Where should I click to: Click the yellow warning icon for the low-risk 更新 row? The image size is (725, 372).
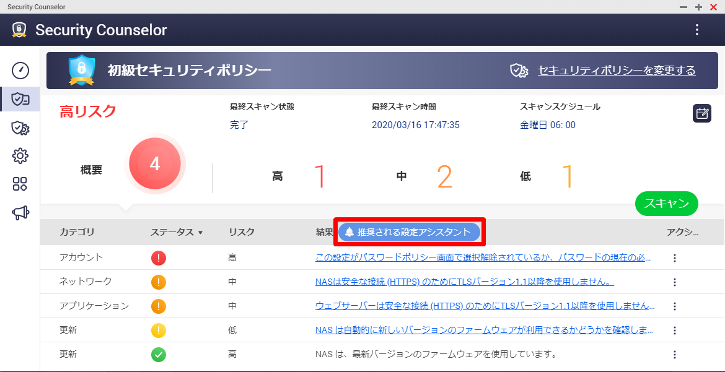tap(158, 331)
